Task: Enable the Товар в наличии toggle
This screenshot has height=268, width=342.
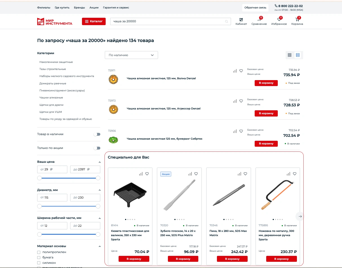Action: (97, 134)
